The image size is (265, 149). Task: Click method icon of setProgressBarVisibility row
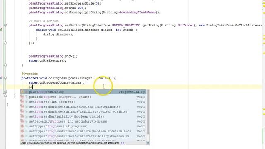coord(22,116)
